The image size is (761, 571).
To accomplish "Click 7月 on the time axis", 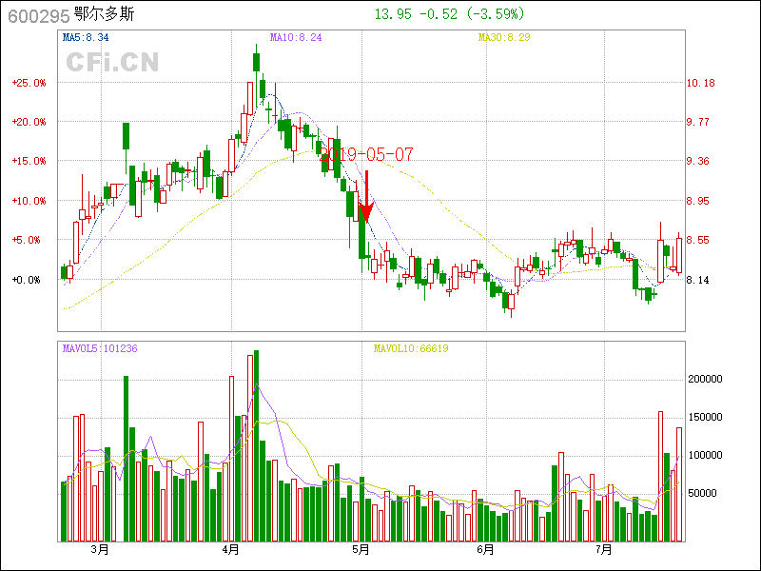I will pos(603,549).
